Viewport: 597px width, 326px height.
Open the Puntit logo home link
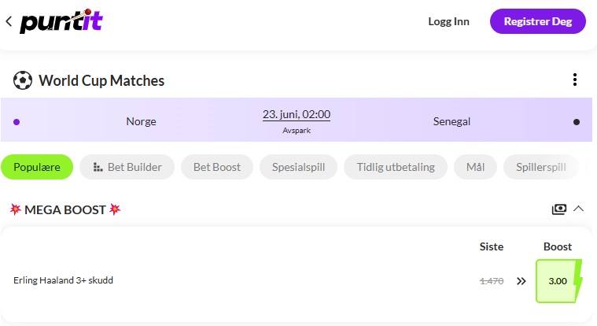point(61,21)
